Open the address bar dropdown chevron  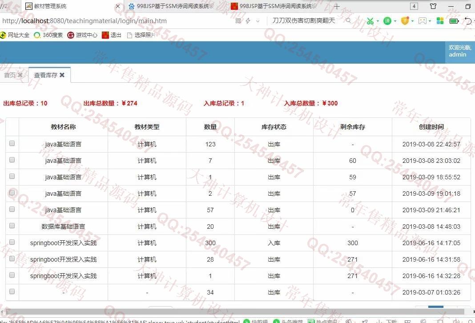tap(258, 21)
